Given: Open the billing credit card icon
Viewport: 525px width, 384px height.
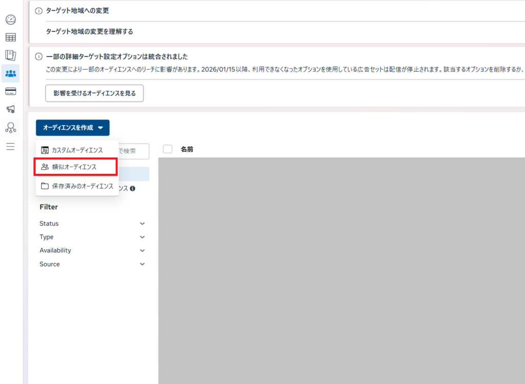Looking at the screenshot, I should pyautogui.click(x=11, y=91).
